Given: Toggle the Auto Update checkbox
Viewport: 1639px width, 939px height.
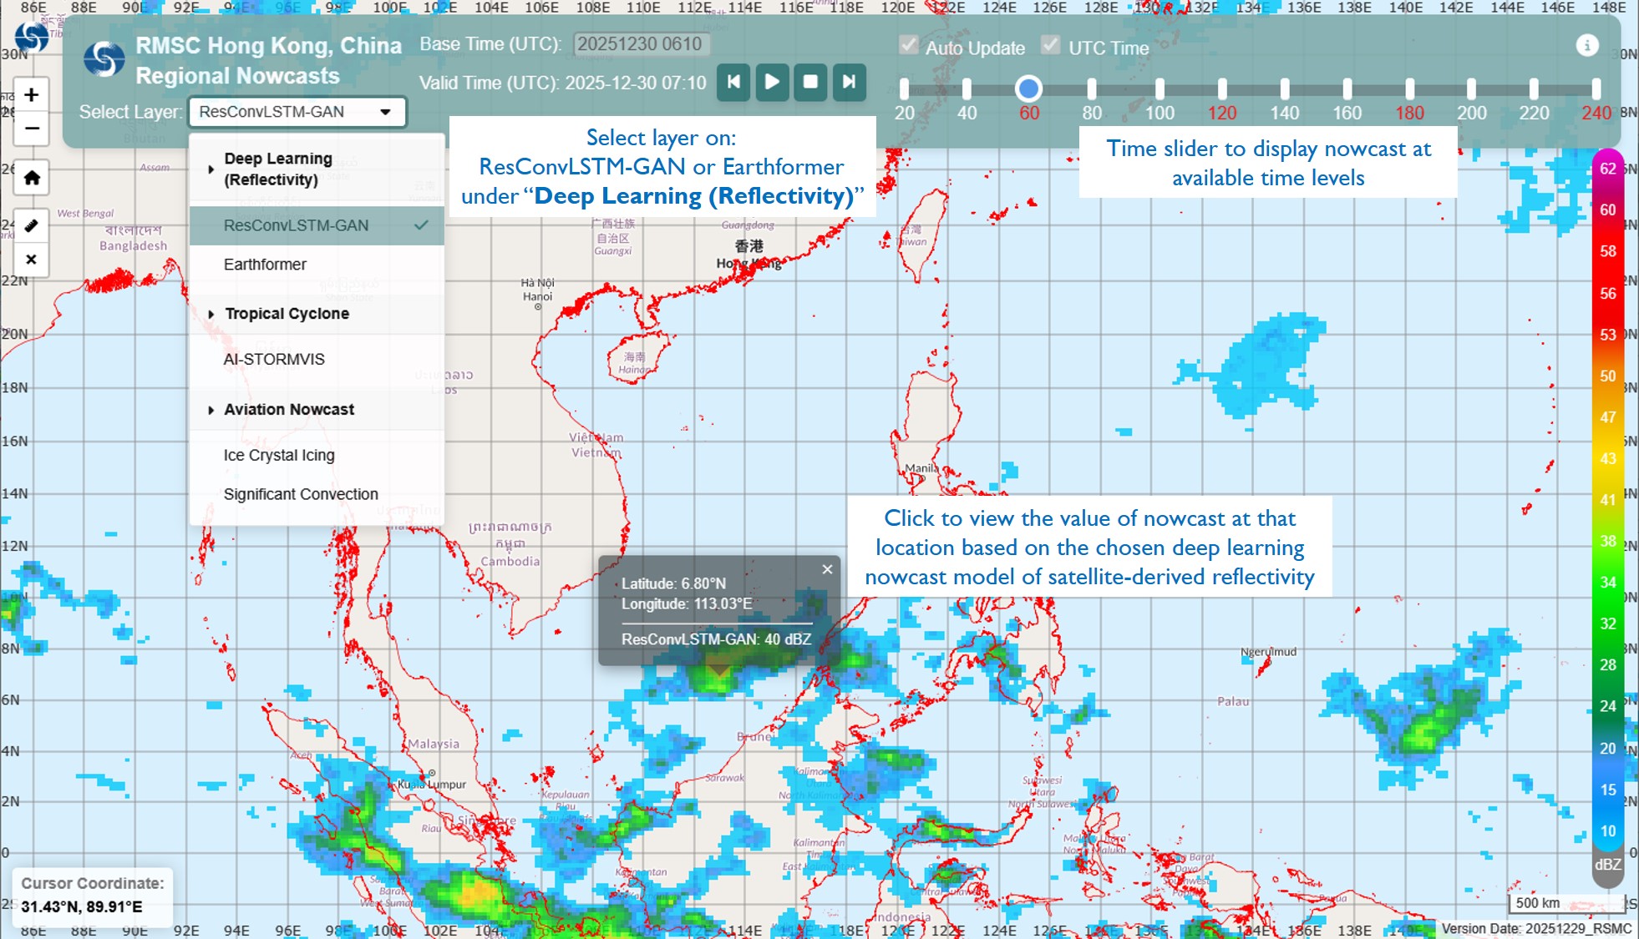Looking at the screenshot, I should tap(909, 46).
